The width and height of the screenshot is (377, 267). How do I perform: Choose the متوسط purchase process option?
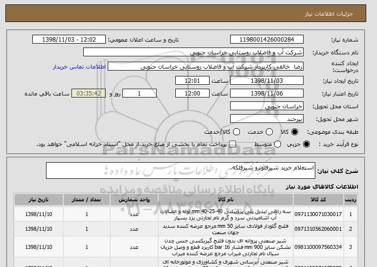tap(278, 144)
